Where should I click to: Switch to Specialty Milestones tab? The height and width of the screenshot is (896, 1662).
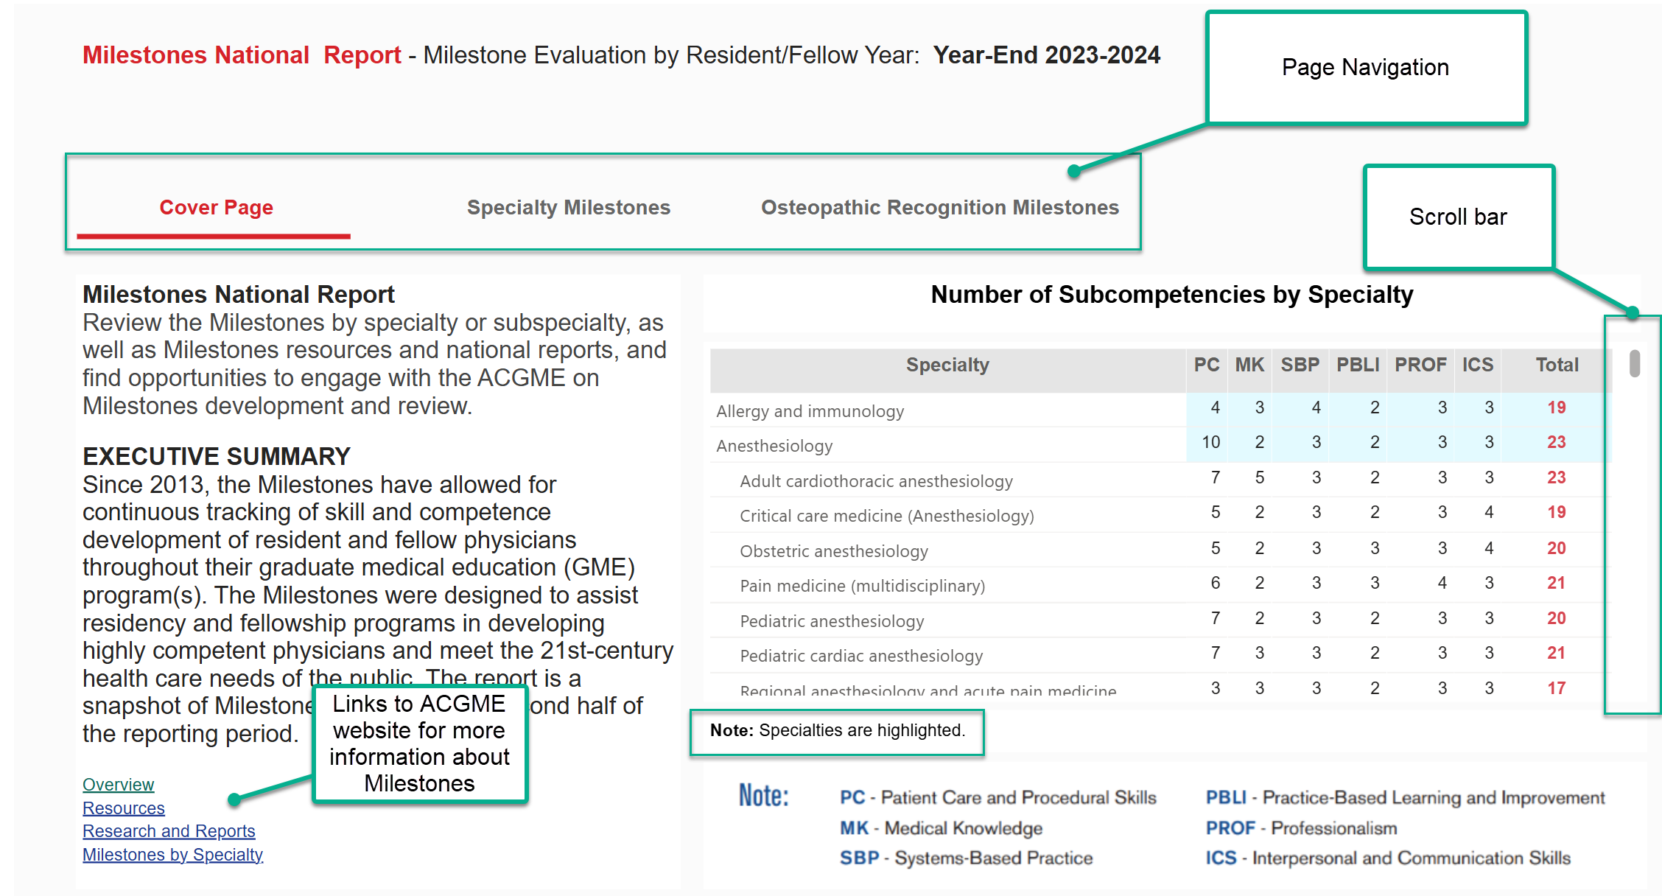[569, 208]
